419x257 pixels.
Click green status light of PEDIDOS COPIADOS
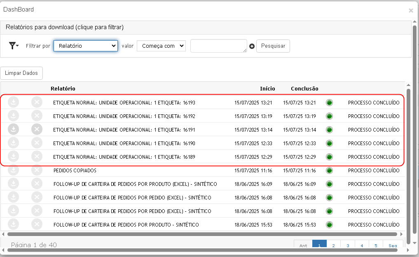[329, 170]
